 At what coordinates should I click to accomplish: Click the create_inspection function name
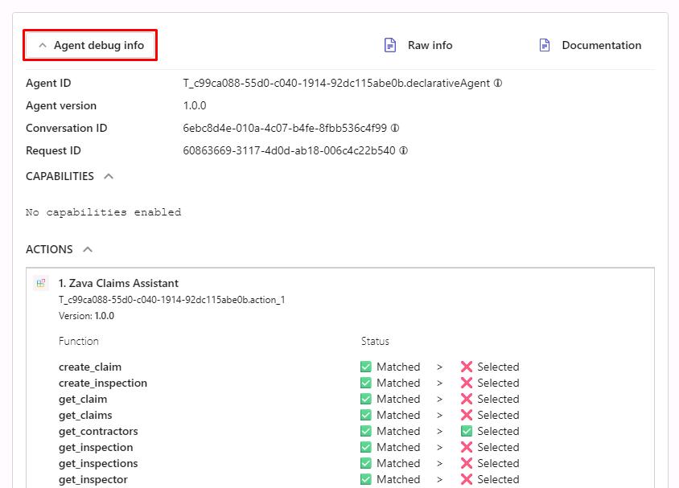point(103,383)
